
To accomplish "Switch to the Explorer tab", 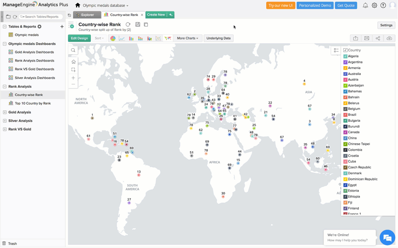I will pos(87,15).
